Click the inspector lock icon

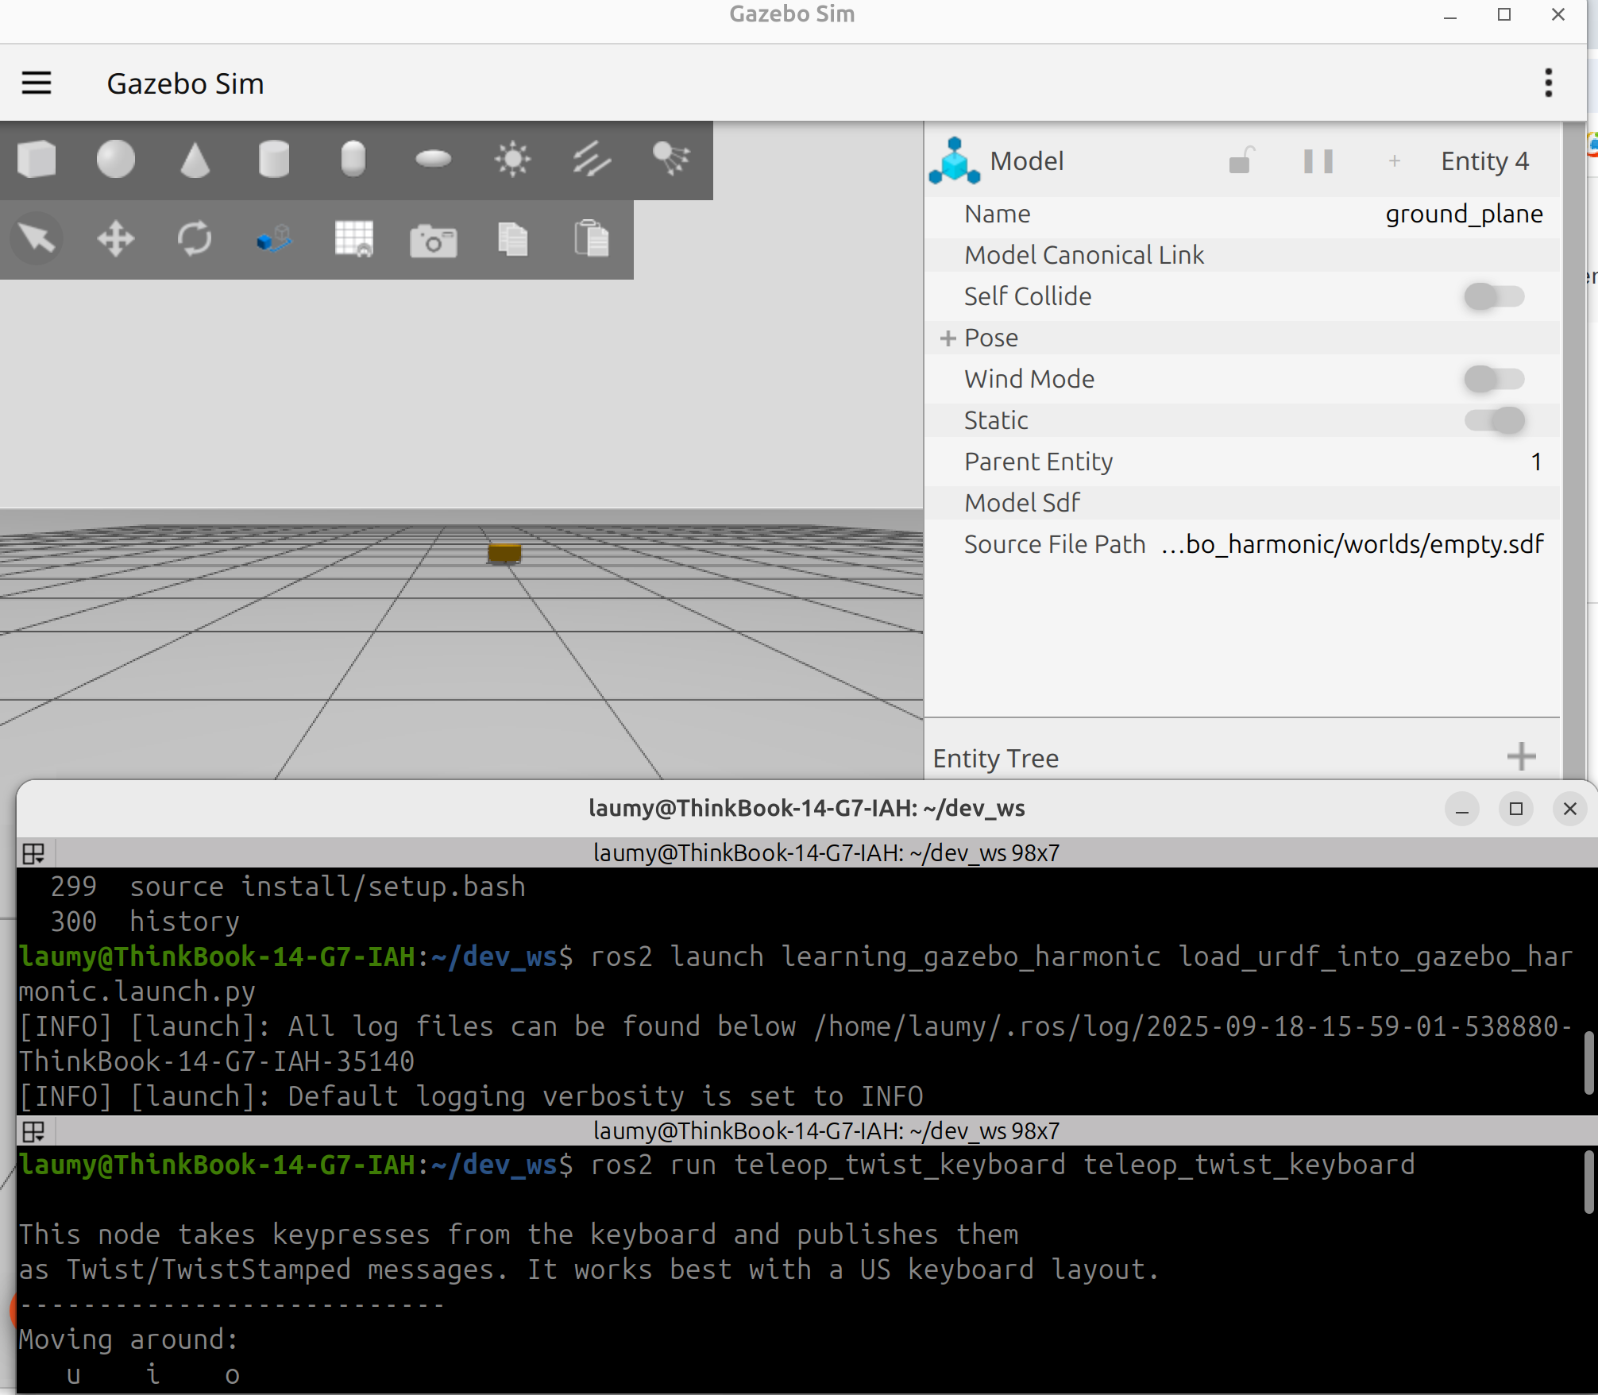point(1241,161)
